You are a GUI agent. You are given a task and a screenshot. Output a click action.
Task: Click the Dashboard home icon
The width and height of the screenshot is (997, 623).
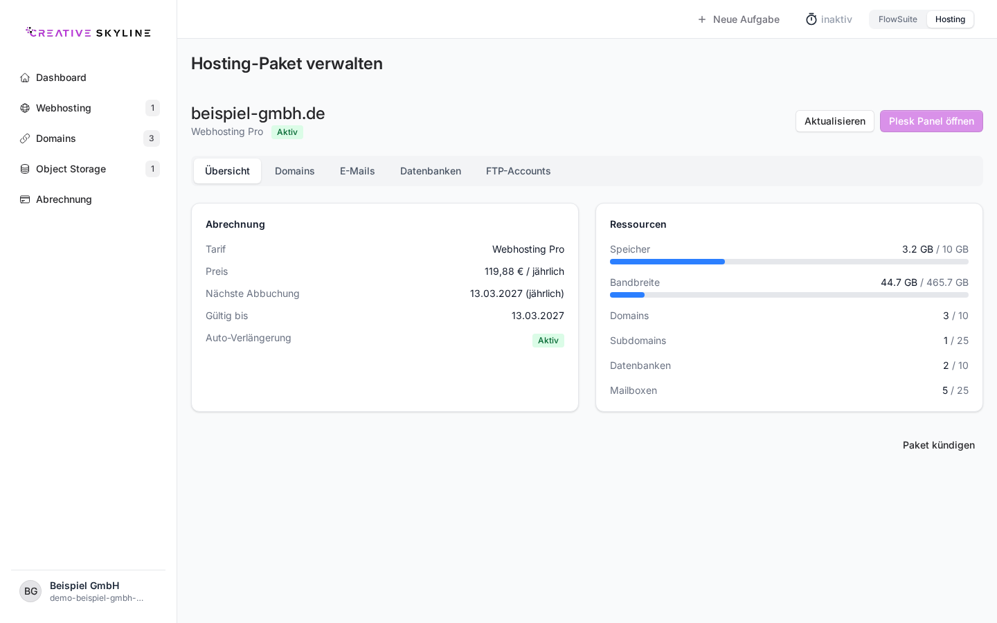coord(25,78)
